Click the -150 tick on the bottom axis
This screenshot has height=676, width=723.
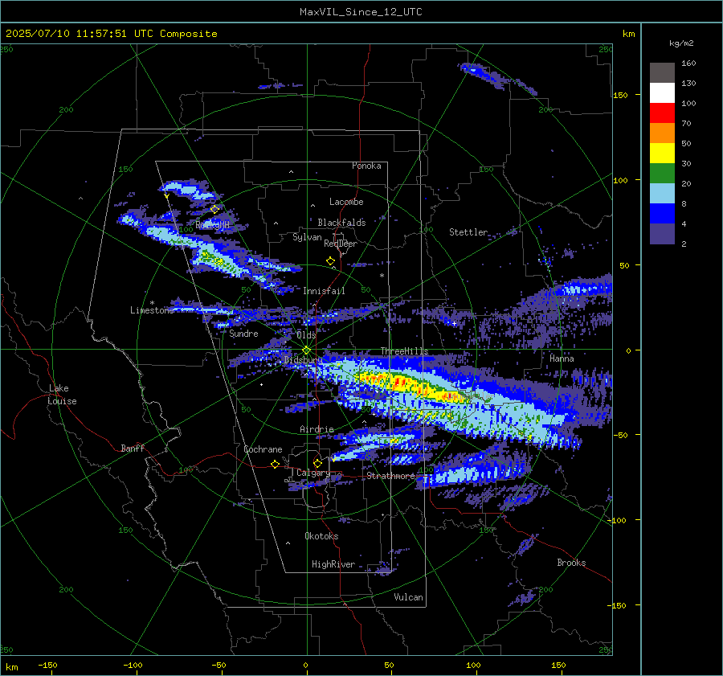tap(47, 665)
